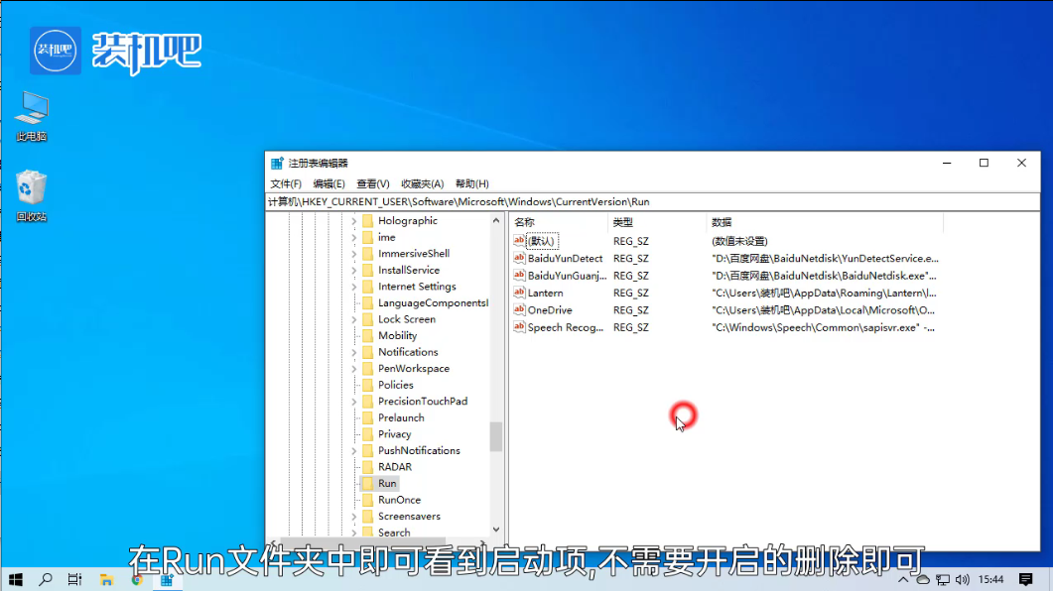Click the Windows Start button
The image size is (1053, 591).
tap(16, 579)
